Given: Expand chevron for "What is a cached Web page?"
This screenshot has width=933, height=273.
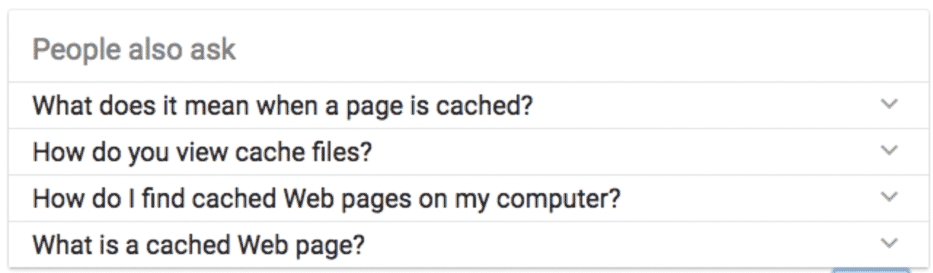Looking at the screenshot, I should pos(889,243).
